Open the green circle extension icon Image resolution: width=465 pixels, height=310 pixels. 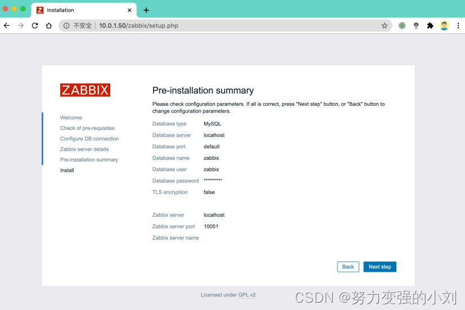[402, 25]
